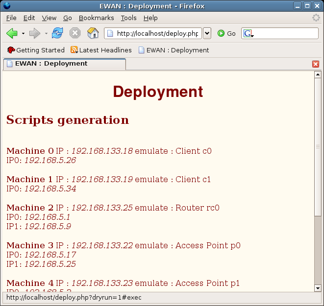Click the scrollbar up arrow
The height and width of the screenshot is (306, 324).
[x=318, y=75]
